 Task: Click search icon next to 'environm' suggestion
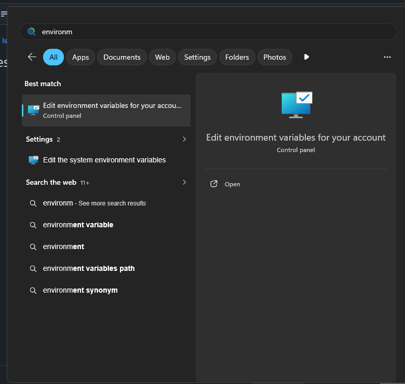33,203
